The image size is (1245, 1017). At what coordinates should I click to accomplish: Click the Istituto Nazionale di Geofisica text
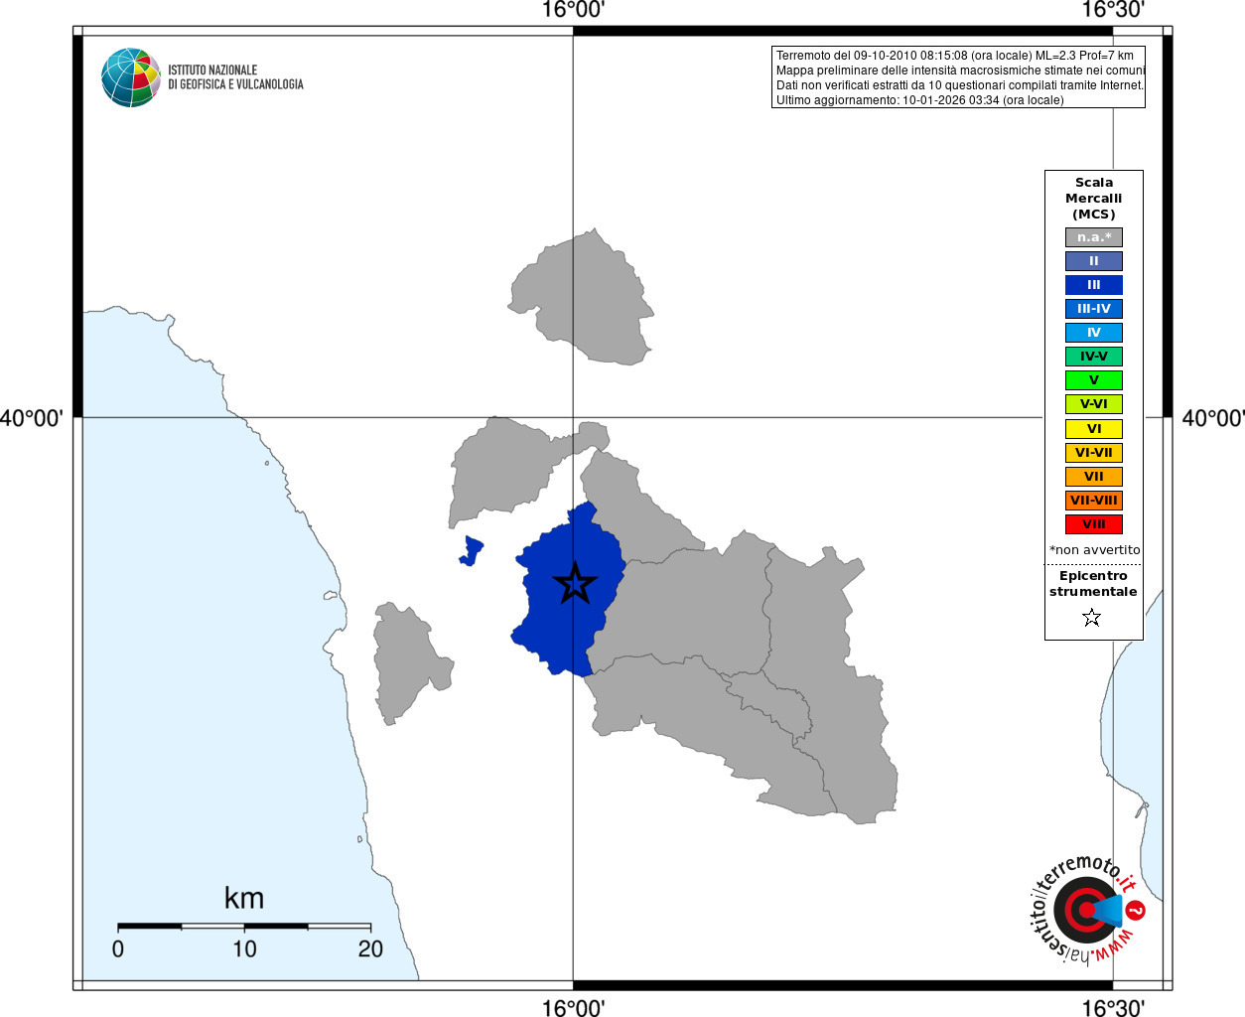pos(235,77)
